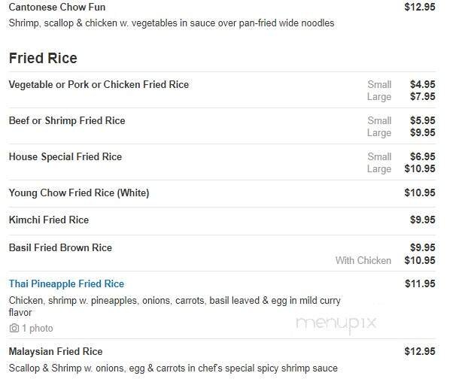
Task: Select the Beef or Shrimp Fried Rice item
Action: point(67,121)
